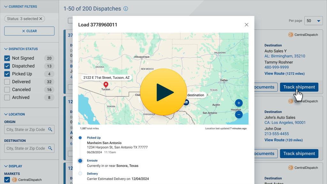
Task: Toggle the CentralDispatch market checkbox
Action: pos(7,180)
